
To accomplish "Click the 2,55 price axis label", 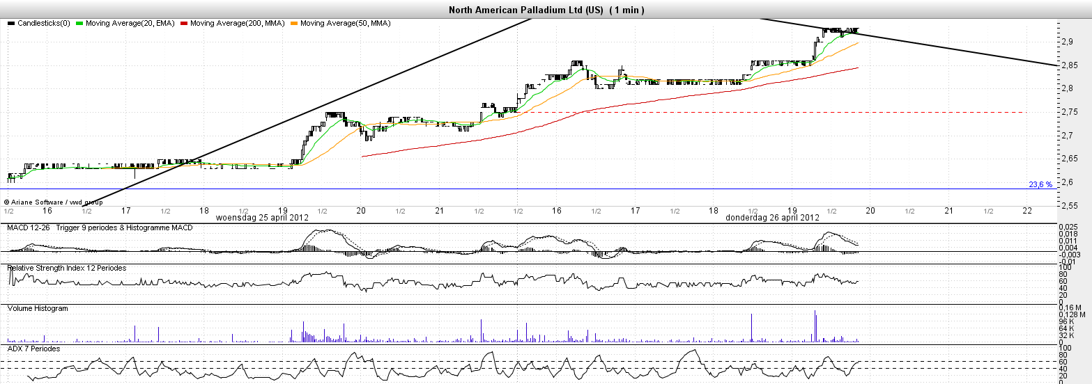I will pos(1068,206).
